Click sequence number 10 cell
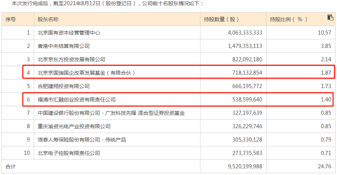The image size is (337, 175). coord(27,153)
